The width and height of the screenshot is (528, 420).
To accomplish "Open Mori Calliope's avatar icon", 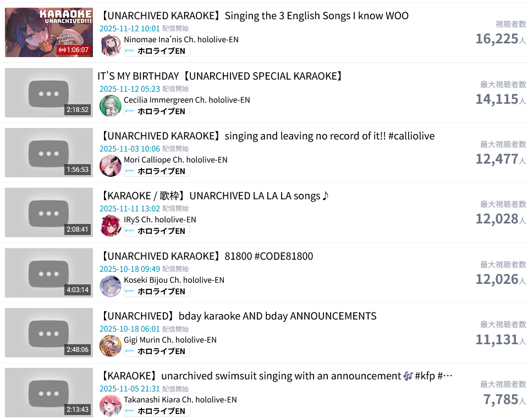I will click(111, 166).
